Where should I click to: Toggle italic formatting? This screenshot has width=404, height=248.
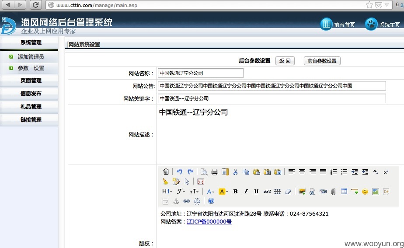[x=246, y=191]
